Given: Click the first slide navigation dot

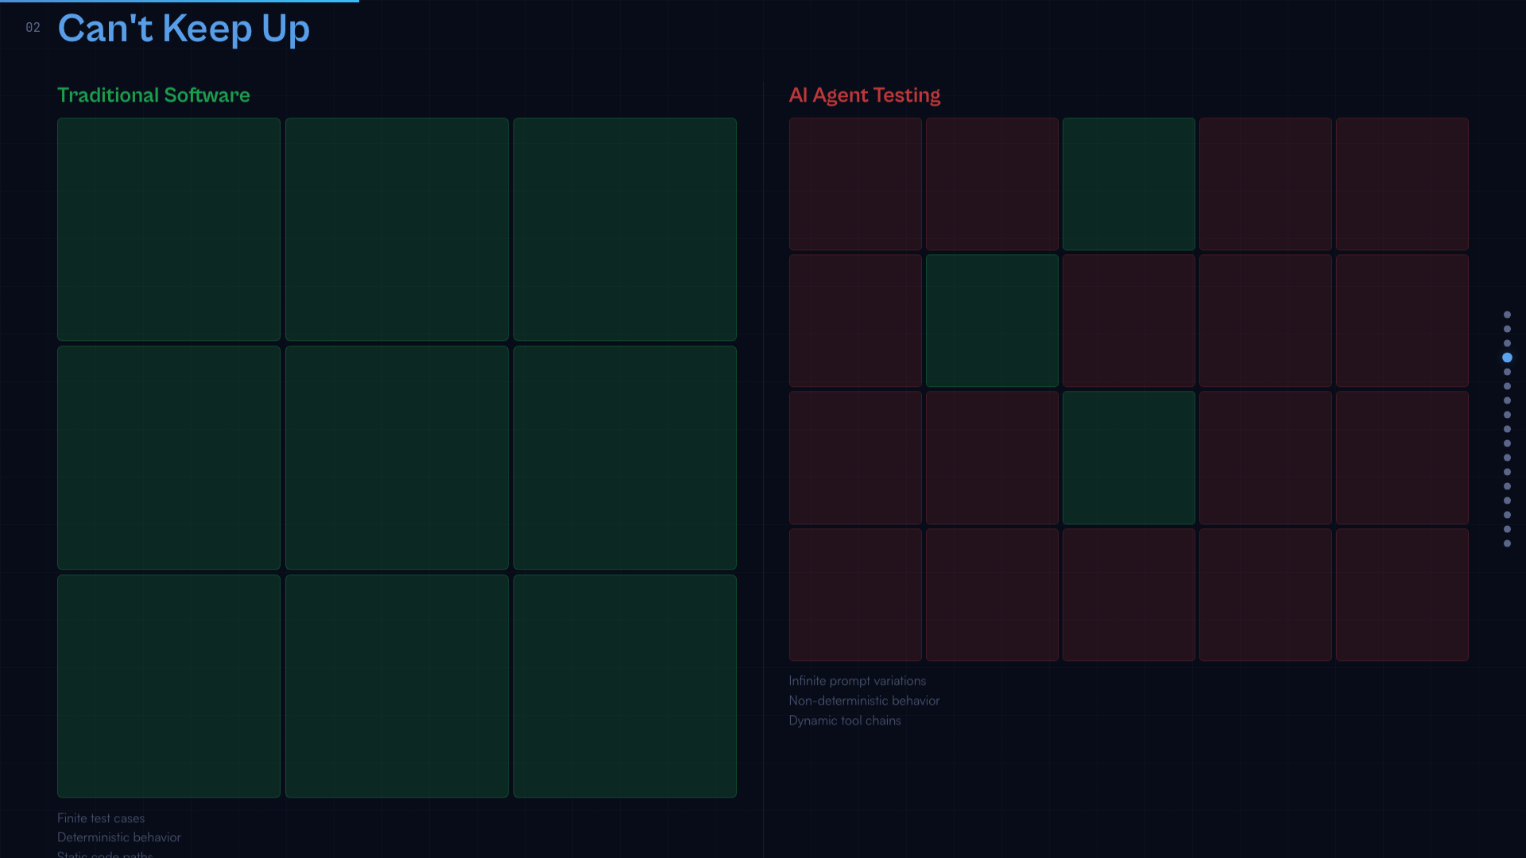Looking at the screenshot, I should [1507, 315].
